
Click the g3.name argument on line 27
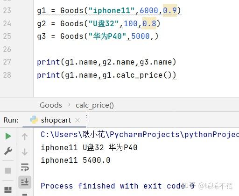pos(156,62)
